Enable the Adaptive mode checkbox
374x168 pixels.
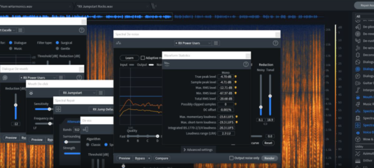click(x=143, y=58)
